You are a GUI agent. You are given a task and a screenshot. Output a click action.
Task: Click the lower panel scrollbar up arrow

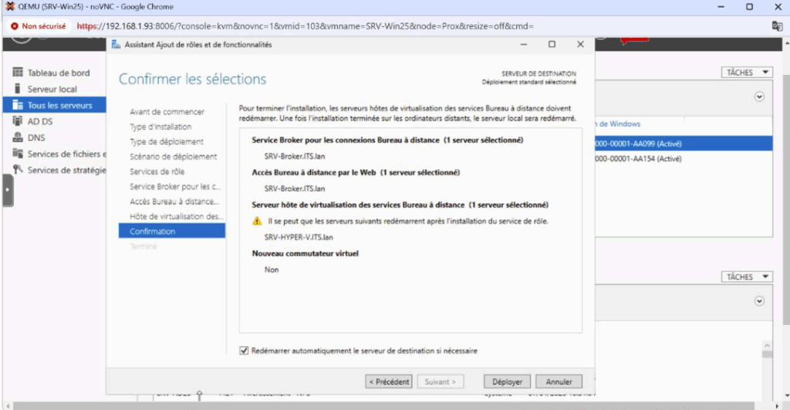767,345
